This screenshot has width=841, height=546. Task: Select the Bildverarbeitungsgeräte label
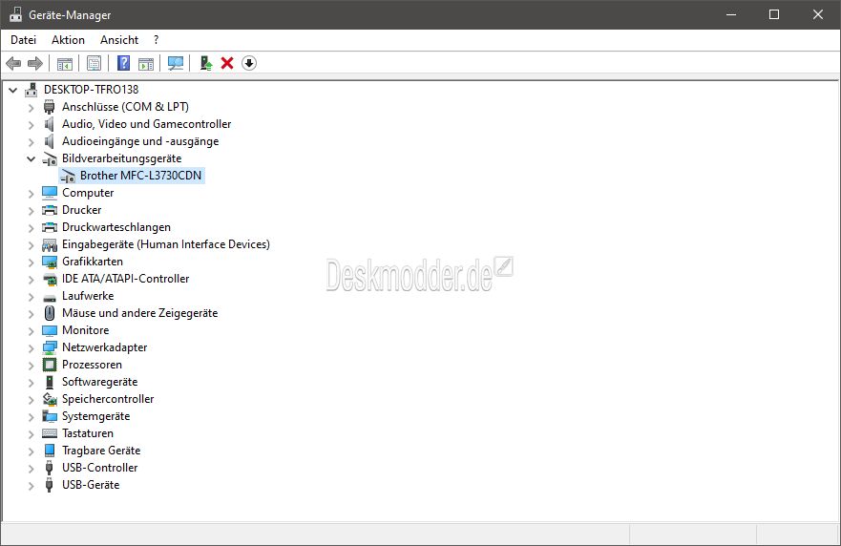click(x=122, y=158)
